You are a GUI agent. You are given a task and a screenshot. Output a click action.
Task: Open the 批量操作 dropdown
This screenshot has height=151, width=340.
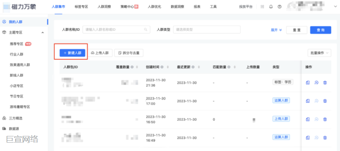point(320,53)
